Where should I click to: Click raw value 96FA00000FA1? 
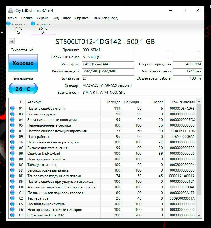[183, 137]
